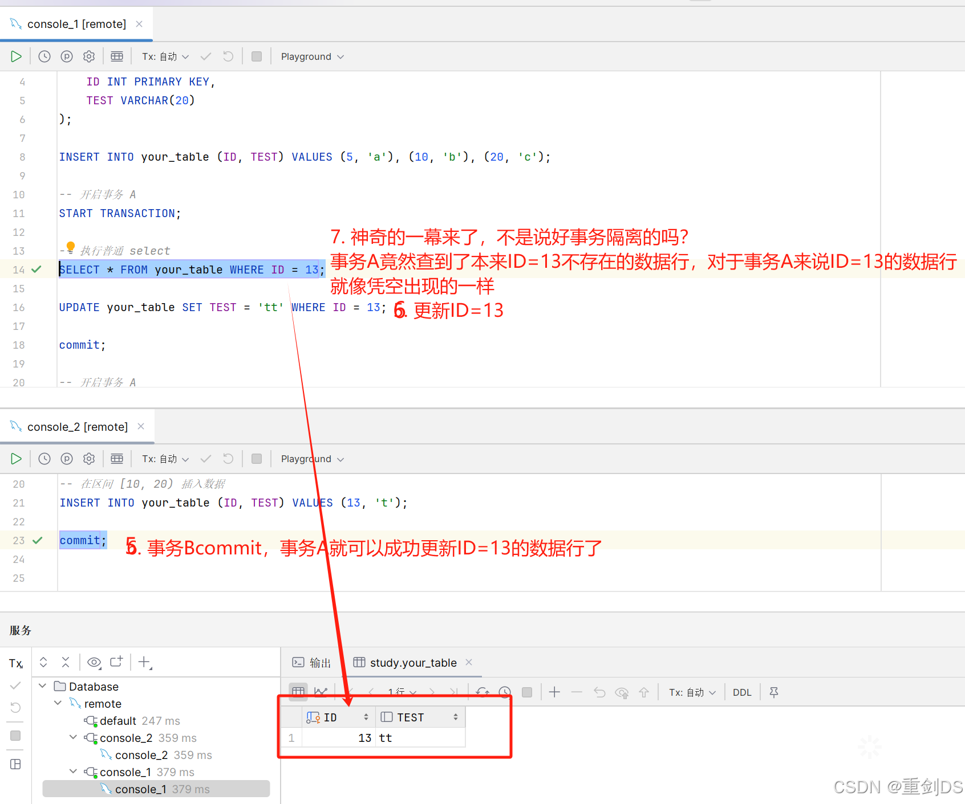Stop execution square in console_2 toolbar
This screenshot has height=804, width=965.
(257, 459)
